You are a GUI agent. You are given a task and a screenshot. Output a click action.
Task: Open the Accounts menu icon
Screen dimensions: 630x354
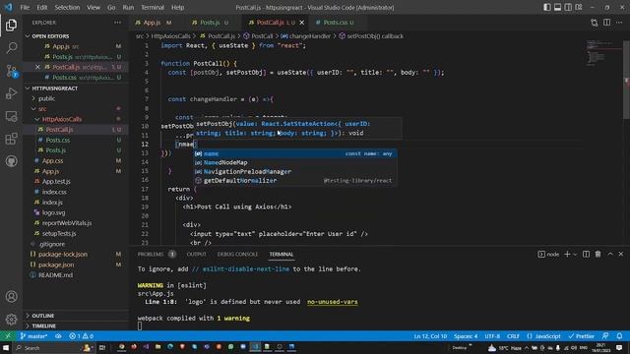pyautogui.click(x=11, y=297)
